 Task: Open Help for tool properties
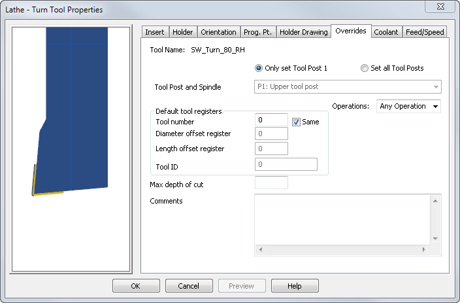coord(295,286)
